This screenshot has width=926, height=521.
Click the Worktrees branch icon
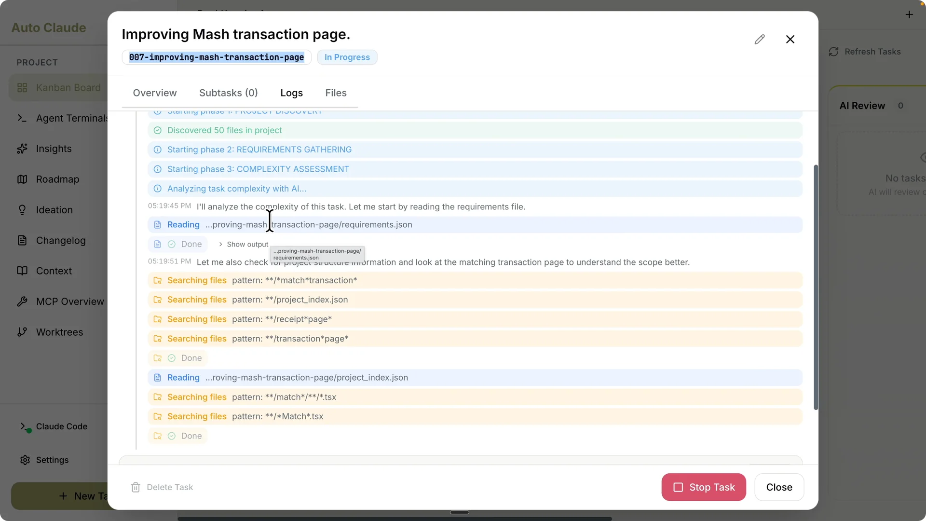click(x=22, y=332)
